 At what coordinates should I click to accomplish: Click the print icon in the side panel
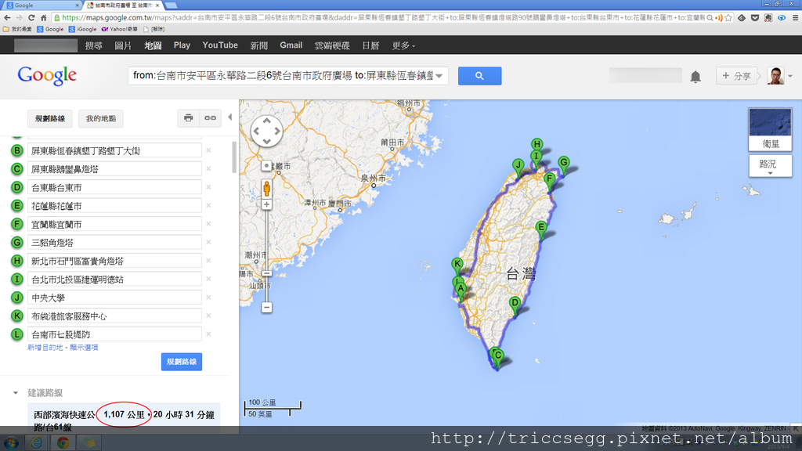tap(188, 118)
